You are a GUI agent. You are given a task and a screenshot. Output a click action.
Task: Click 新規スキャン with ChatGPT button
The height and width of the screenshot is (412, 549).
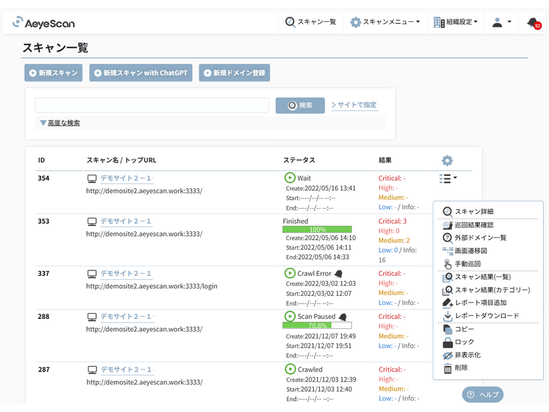click(140, 73)
